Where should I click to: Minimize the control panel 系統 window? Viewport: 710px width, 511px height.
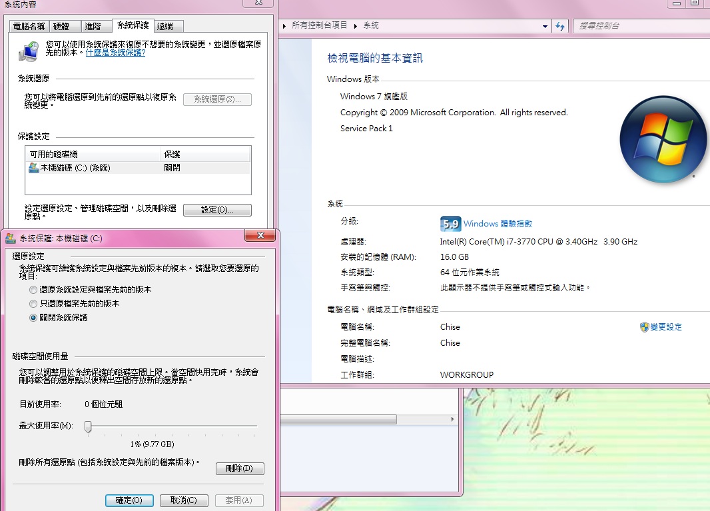coord(677,3)
